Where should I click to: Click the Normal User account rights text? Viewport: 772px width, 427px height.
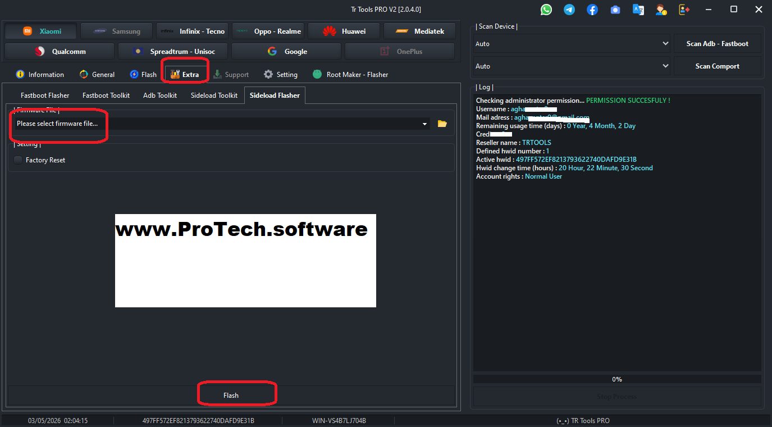[x=543, y=176]
